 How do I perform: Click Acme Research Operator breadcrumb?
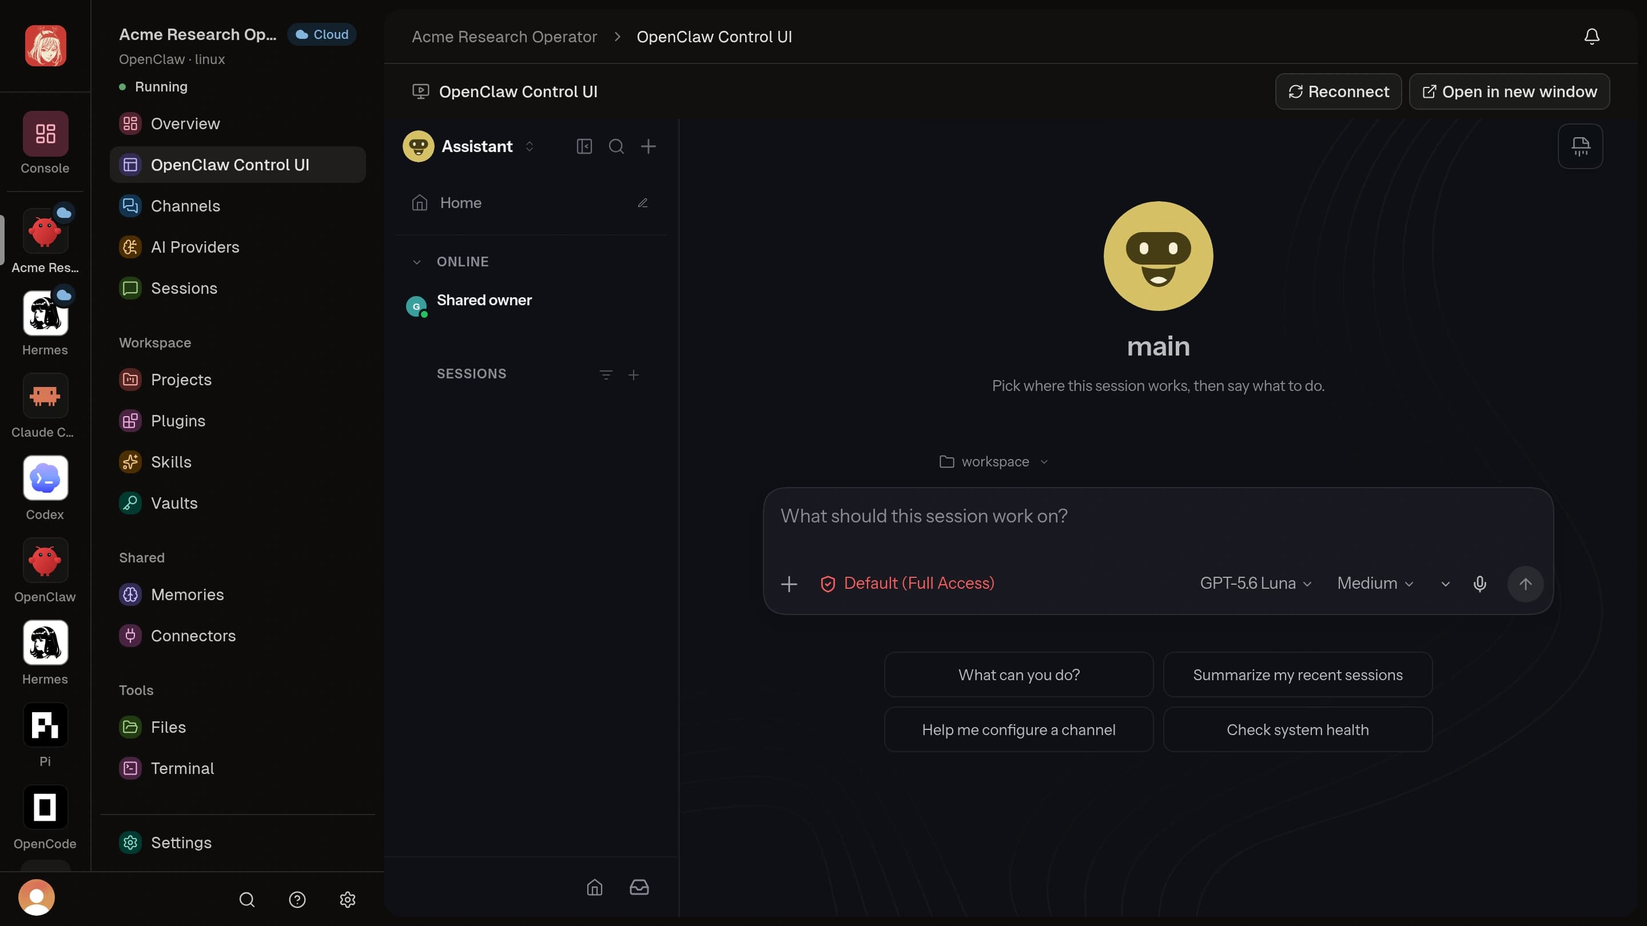tap(504, 37)
